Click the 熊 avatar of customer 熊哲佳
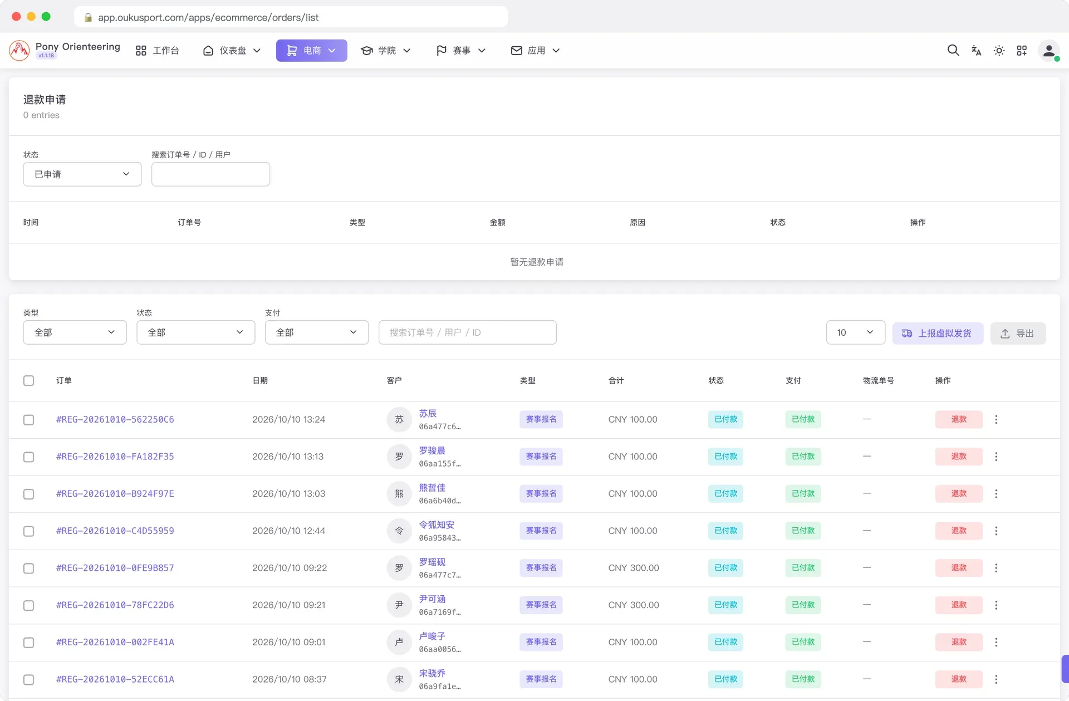The height and width of the screenshot is (701, 1069). (399, 494)
